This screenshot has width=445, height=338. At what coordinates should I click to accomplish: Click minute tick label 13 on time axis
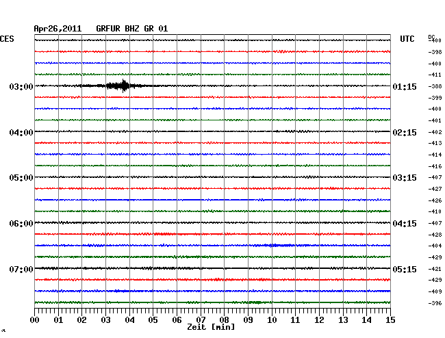[x=343, y=320]
